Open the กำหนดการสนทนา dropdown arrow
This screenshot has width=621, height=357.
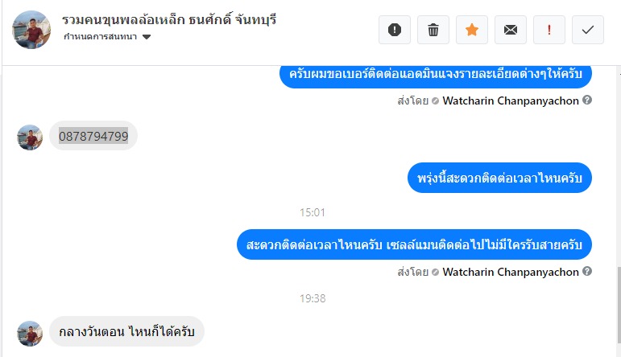pos(147,37)
